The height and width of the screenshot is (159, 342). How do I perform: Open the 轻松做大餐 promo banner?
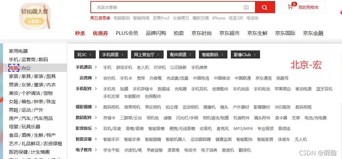pyautogui.click(x=35, y=16)
